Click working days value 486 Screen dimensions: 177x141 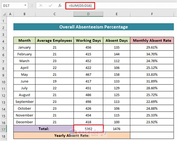[x=88, y=95]
